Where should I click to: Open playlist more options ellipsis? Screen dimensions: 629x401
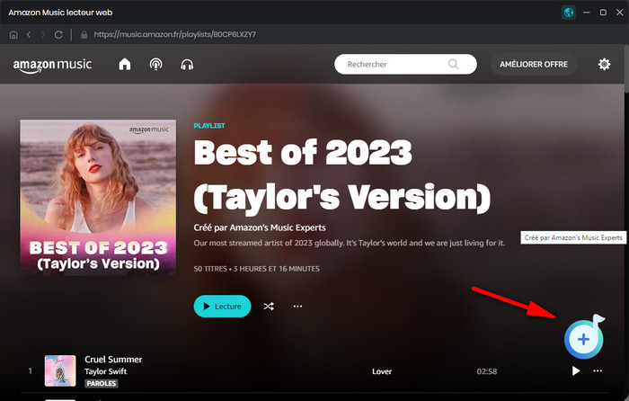coord(298,307)
